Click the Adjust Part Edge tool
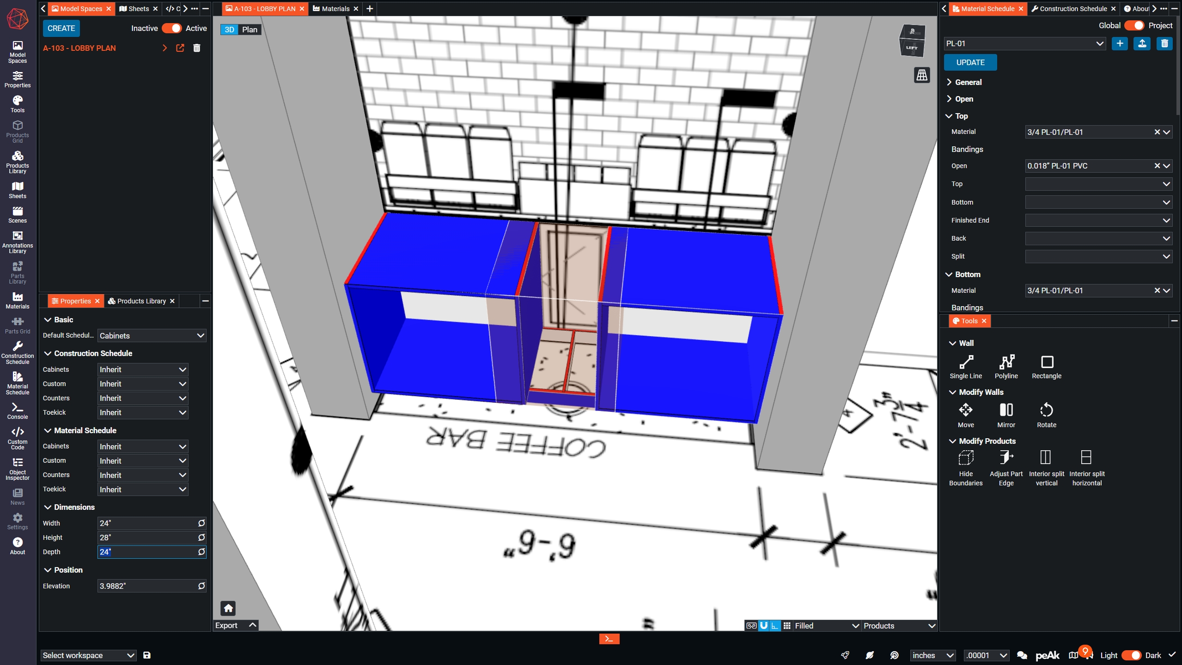Image resolution: width=1182 pixels, height=665 pixels. coord(1006,468)
